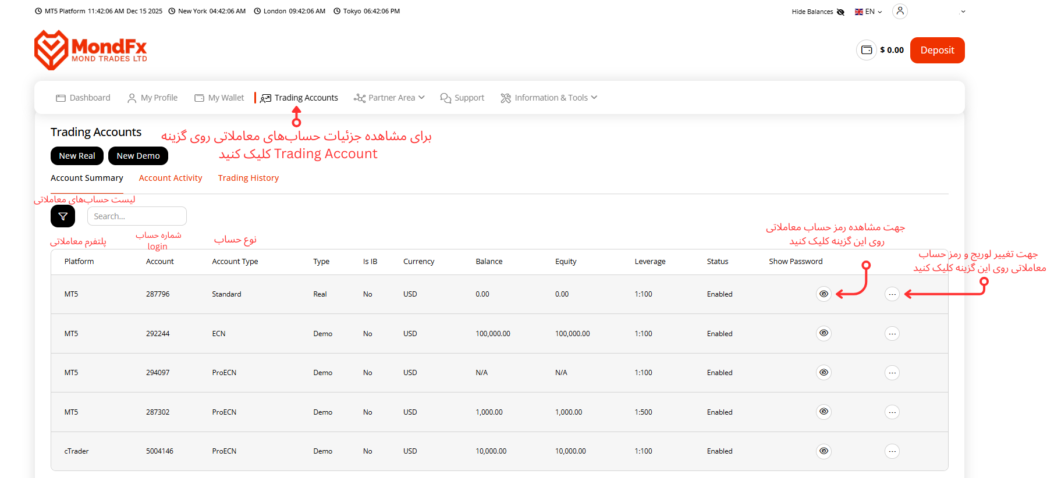Focus the accounts Search field

click(137, 216)
